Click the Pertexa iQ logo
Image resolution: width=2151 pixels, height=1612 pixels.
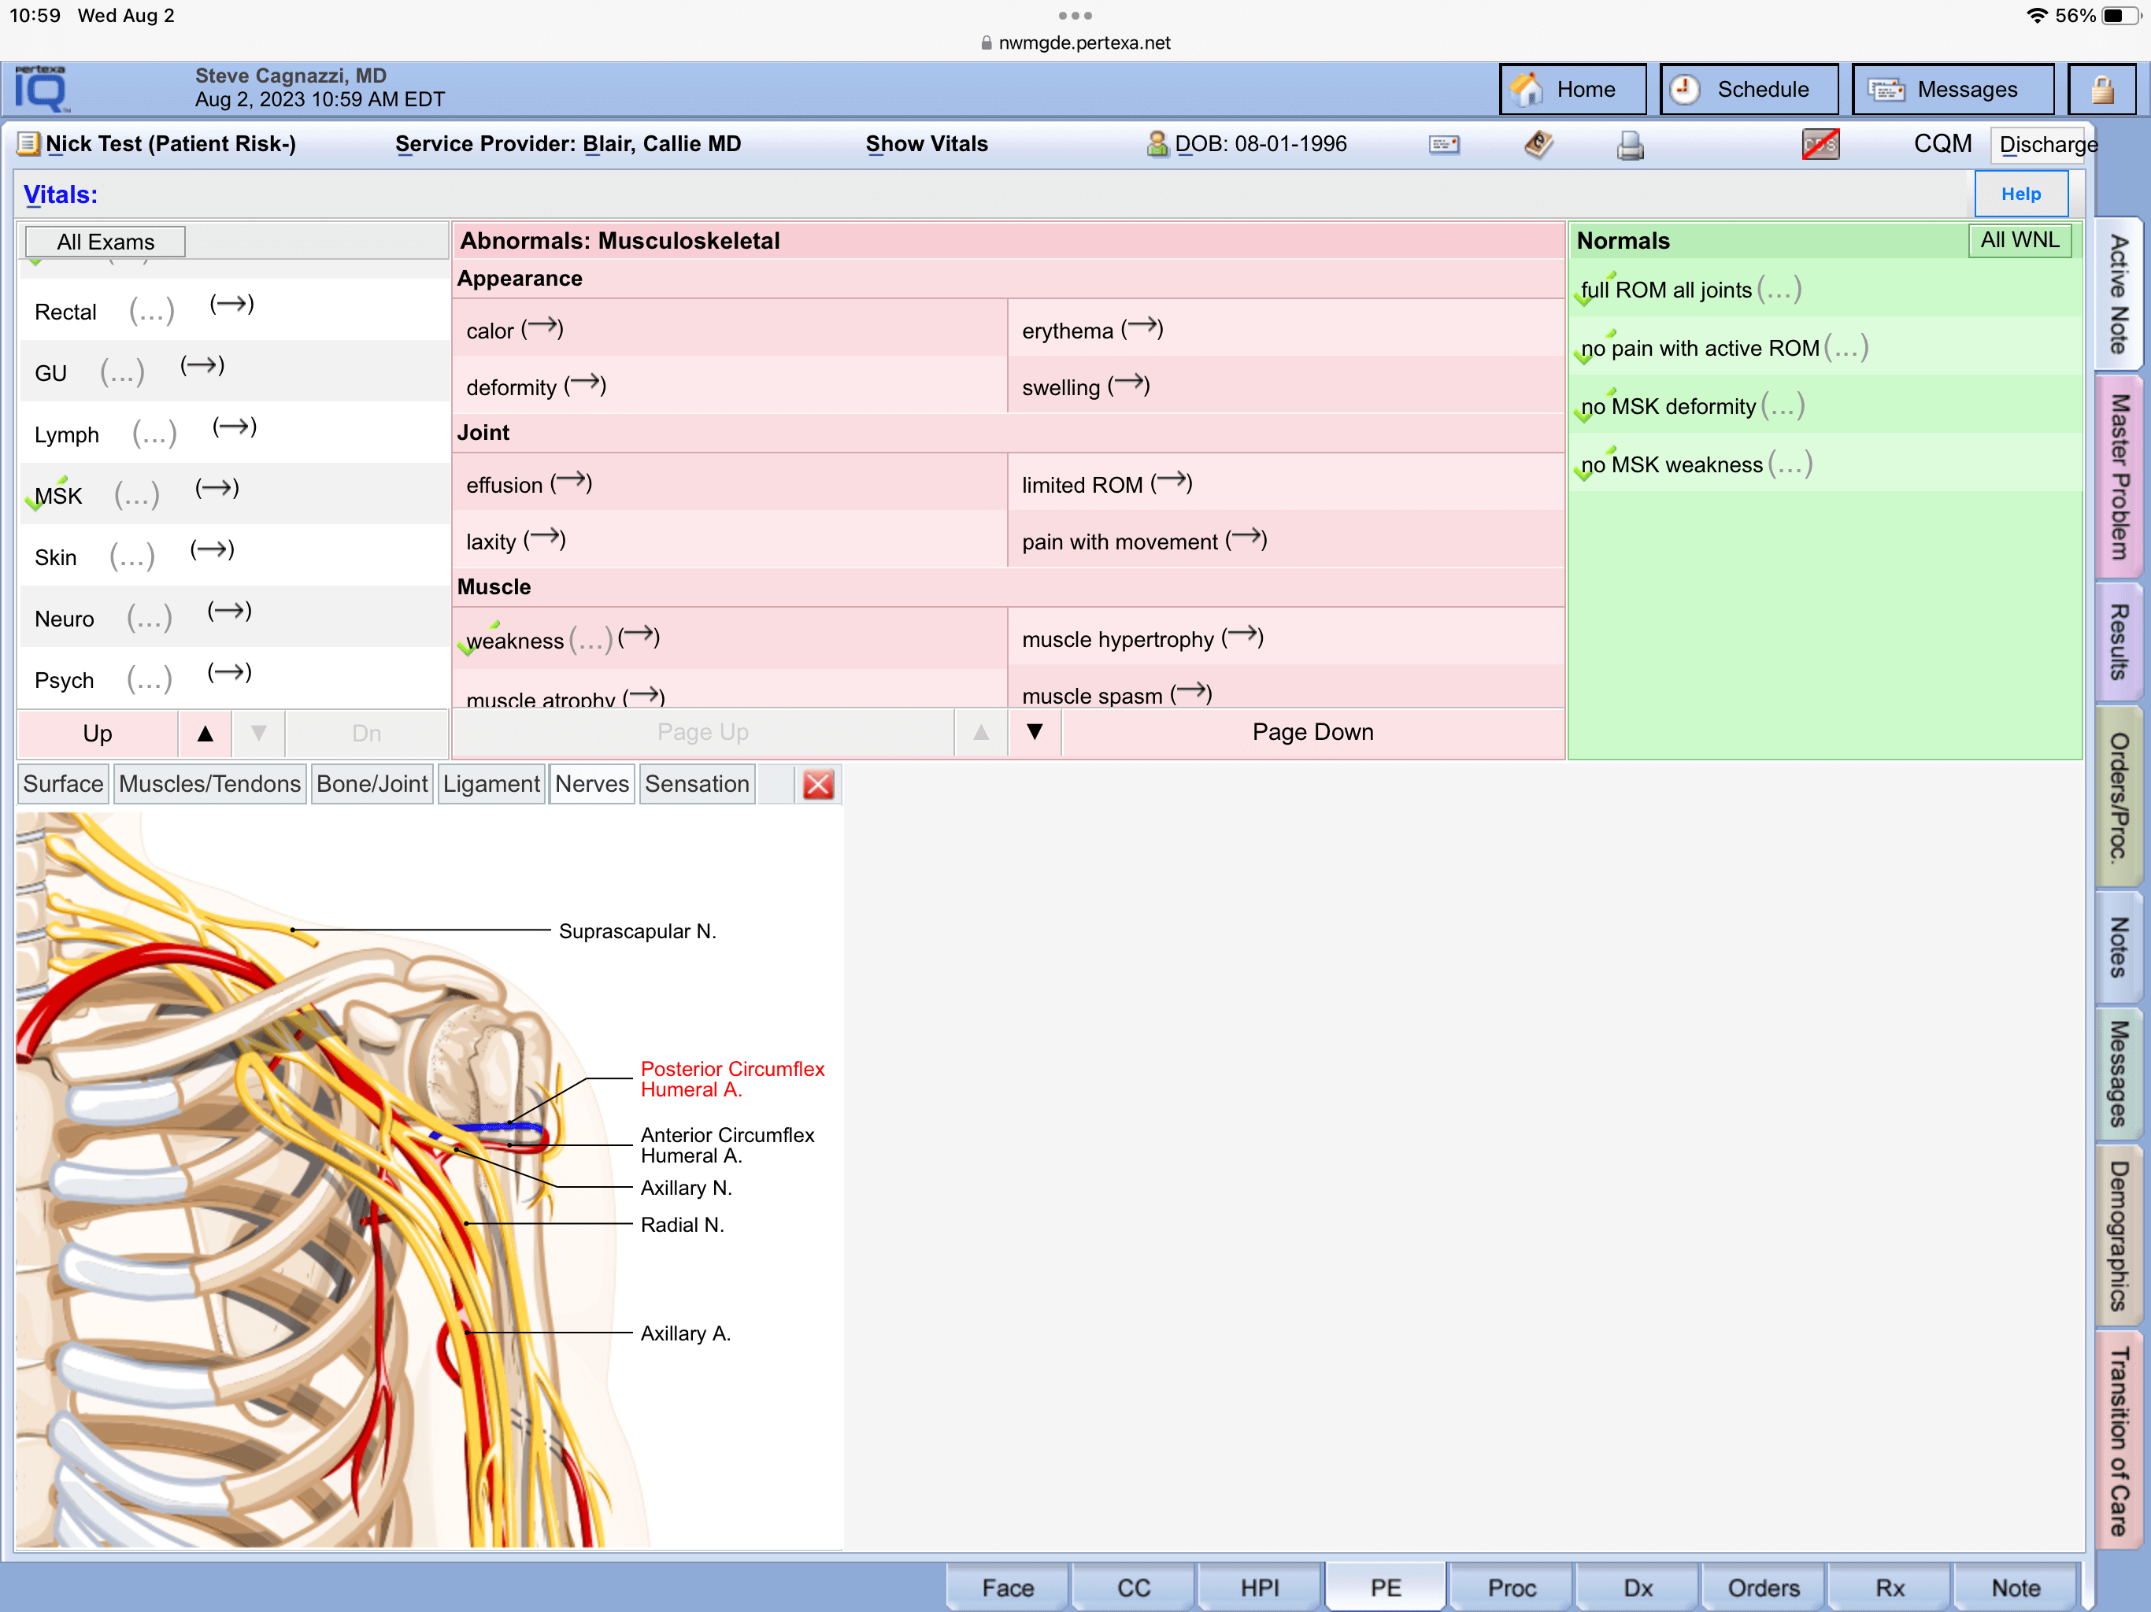pyautogui.click(x=41, y=90)
